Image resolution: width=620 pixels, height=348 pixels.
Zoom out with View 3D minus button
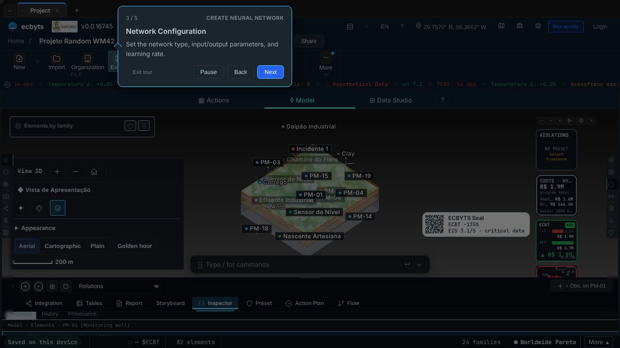click(x=75, y=171)
